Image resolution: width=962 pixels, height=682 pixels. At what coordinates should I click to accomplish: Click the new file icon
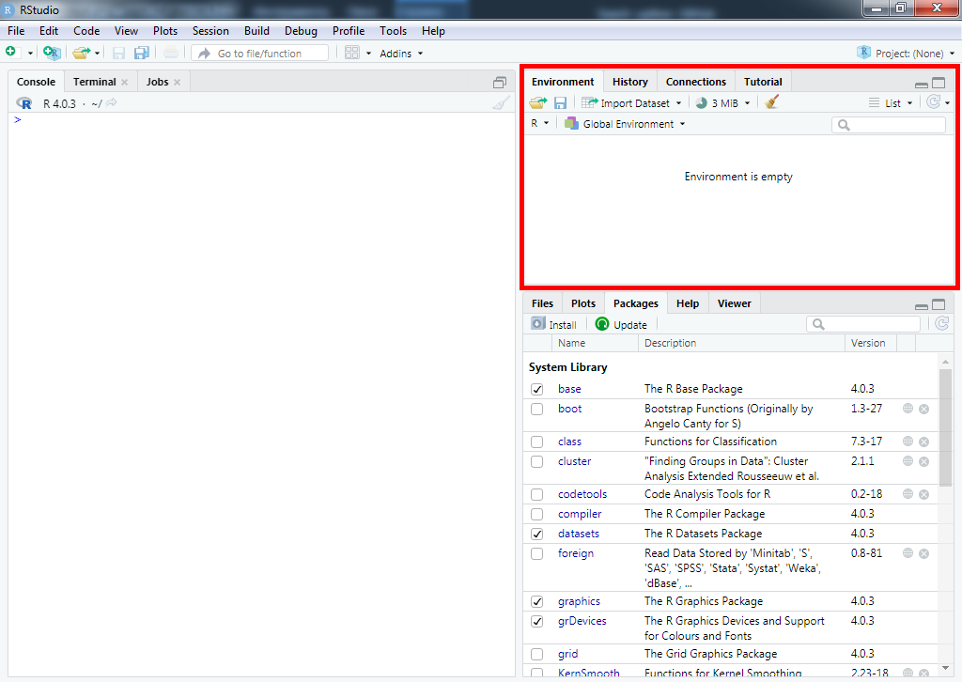click(x=11, y=54)
